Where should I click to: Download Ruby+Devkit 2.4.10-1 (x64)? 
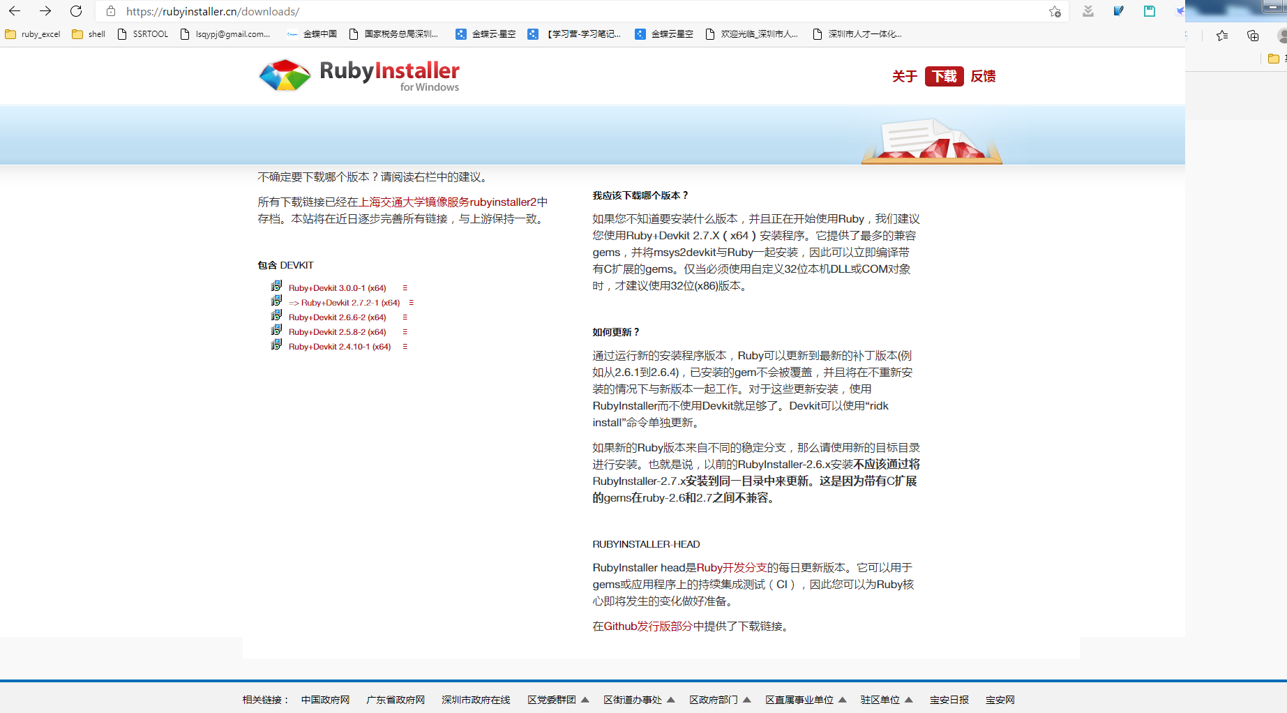pos(340,347)
